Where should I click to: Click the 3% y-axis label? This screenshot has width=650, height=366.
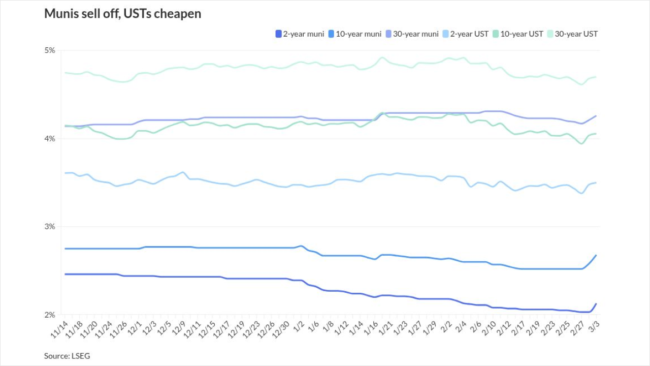pyautogui.click(x=50, y=226)
